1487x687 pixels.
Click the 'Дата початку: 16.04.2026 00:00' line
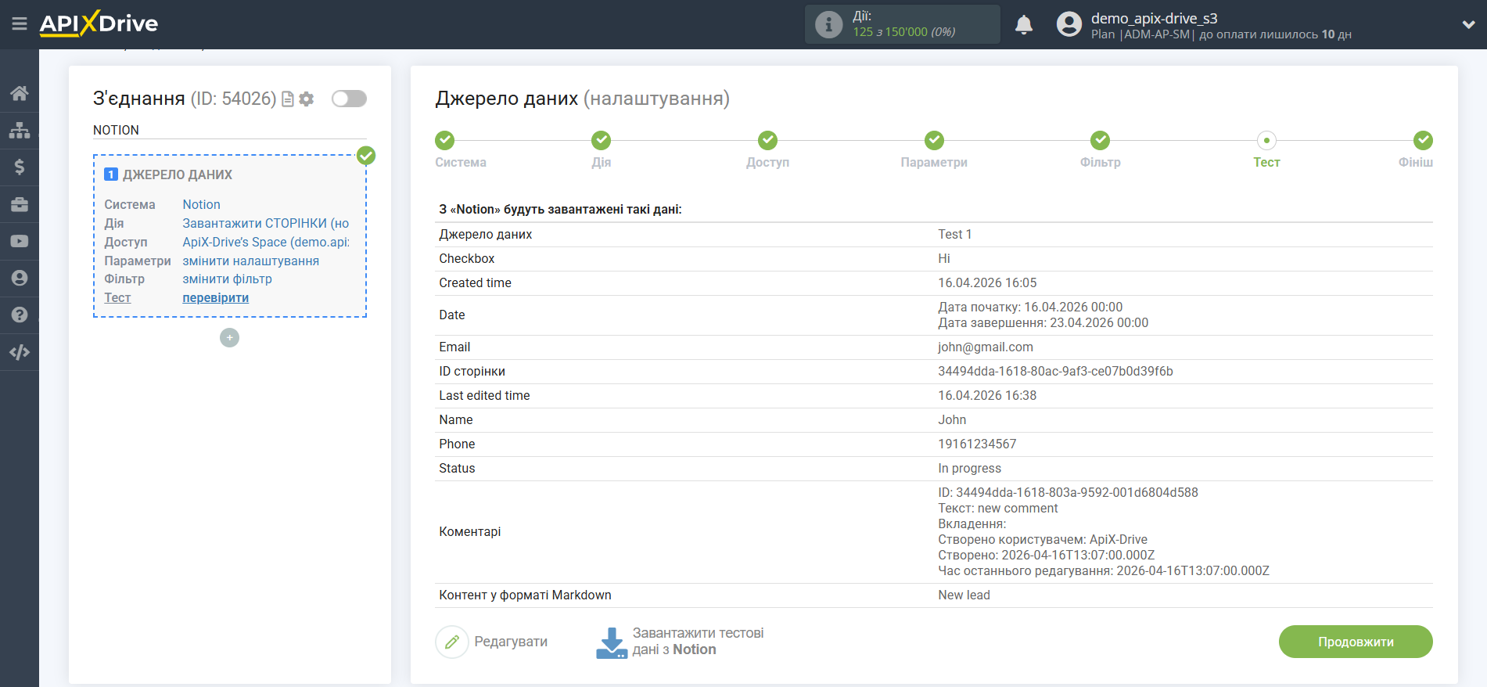1030,308
